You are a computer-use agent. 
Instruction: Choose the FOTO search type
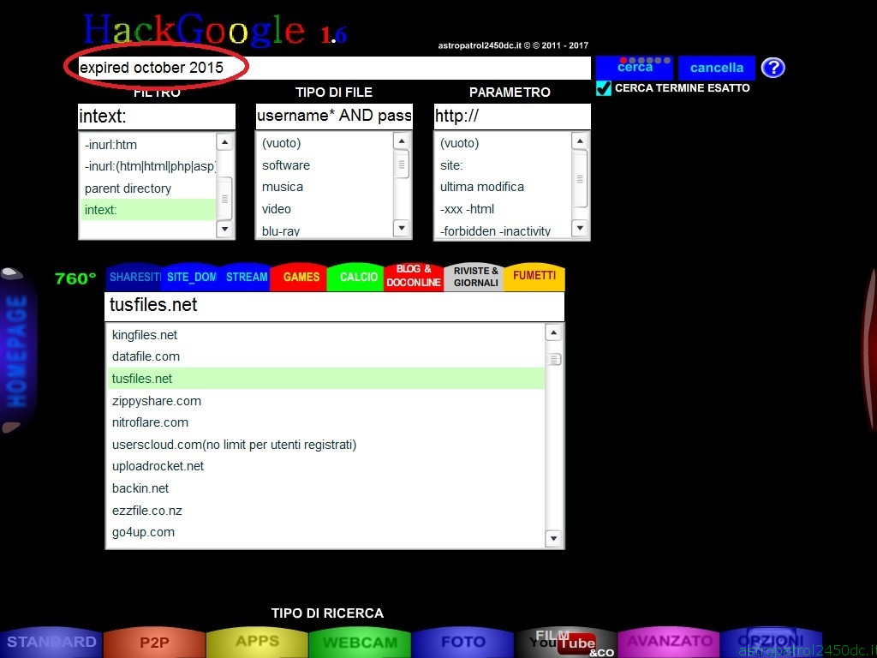[x=463, y=643]
